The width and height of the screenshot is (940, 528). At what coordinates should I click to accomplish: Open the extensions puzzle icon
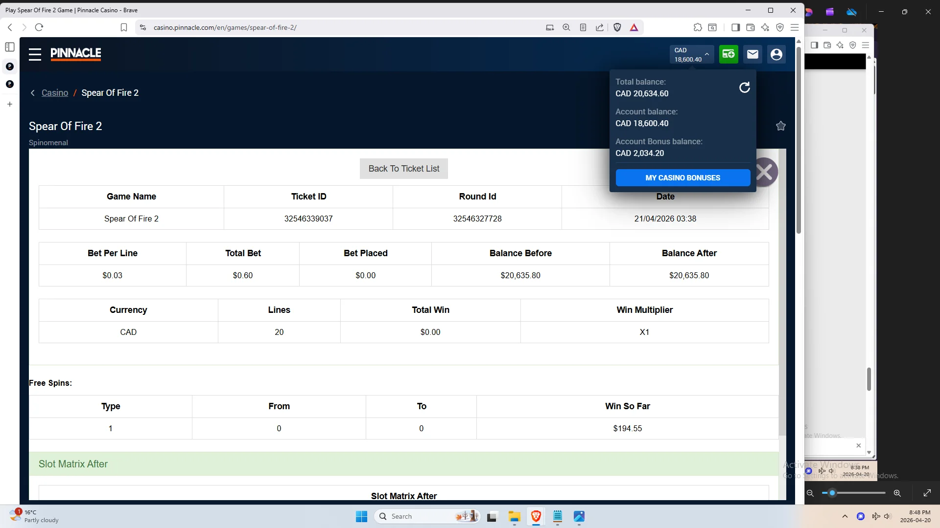coord(698,27)
